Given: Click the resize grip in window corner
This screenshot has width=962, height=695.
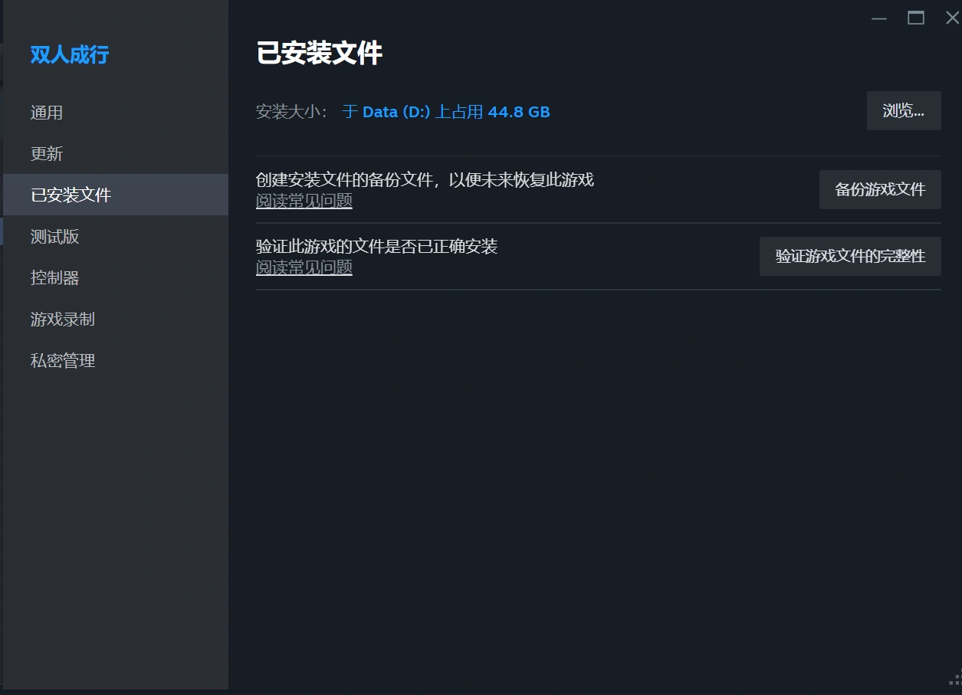Looking at the screenshot, I should pos(955,679).
